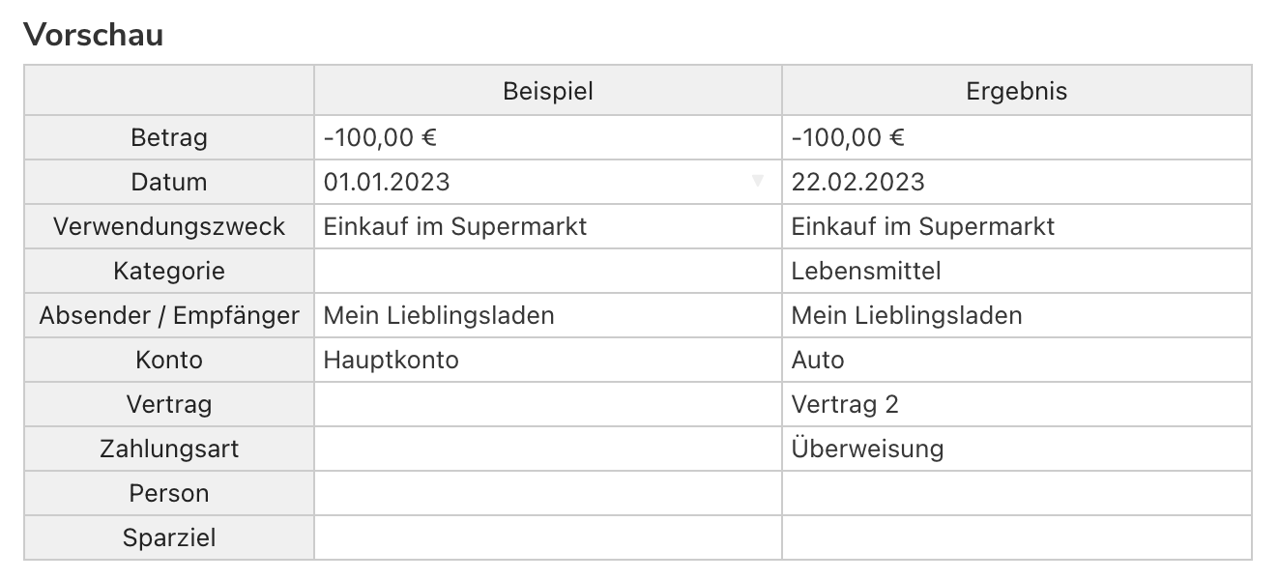Click the 'Beispiel' column header
This screenshot has height=580, width=1278.
click(x=547, y=91)
